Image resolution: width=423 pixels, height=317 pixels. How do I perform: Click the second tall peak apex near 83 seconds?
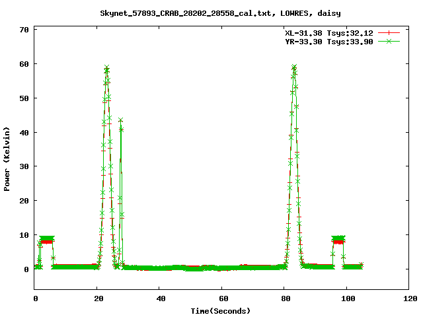pos(294,67)
